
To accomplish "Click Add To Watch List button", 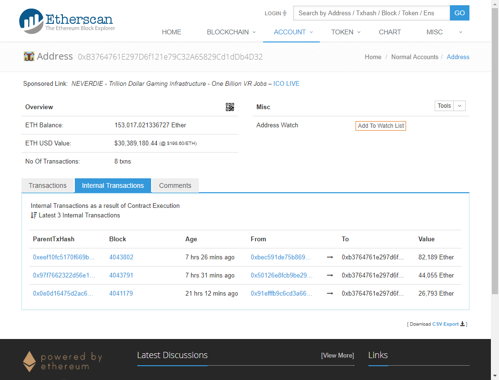I will [381, 126].
